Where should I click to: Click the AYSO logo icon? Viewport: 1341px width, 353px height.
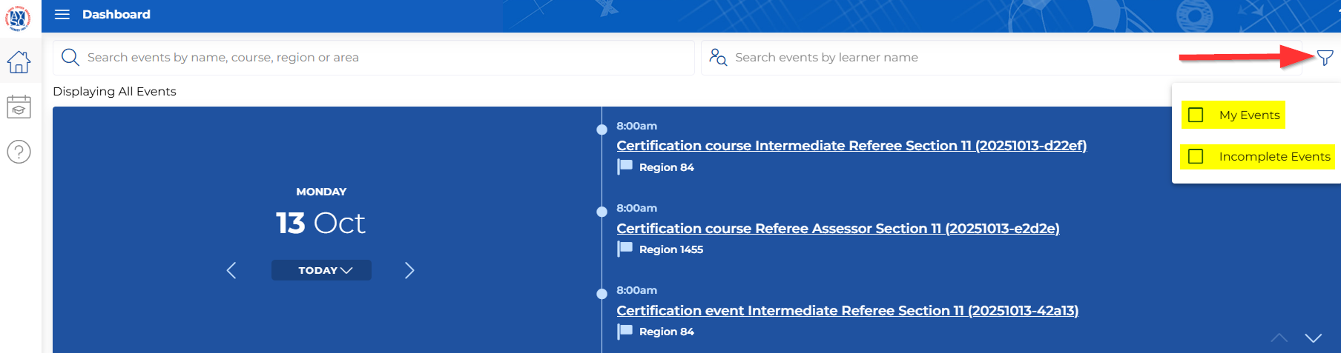18,17
